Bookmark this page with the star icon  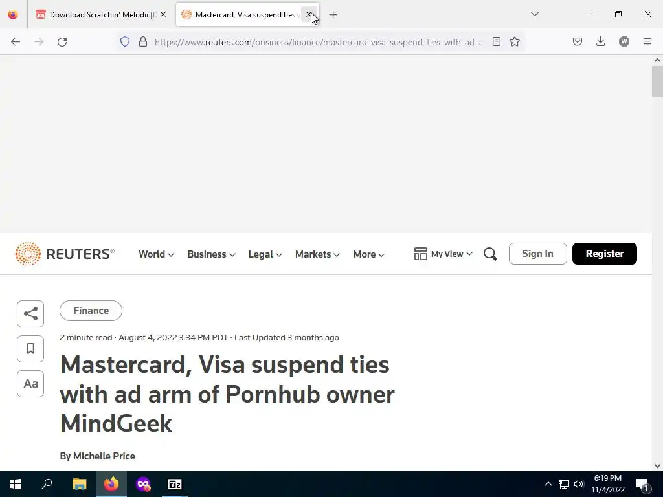coord(515,41)
